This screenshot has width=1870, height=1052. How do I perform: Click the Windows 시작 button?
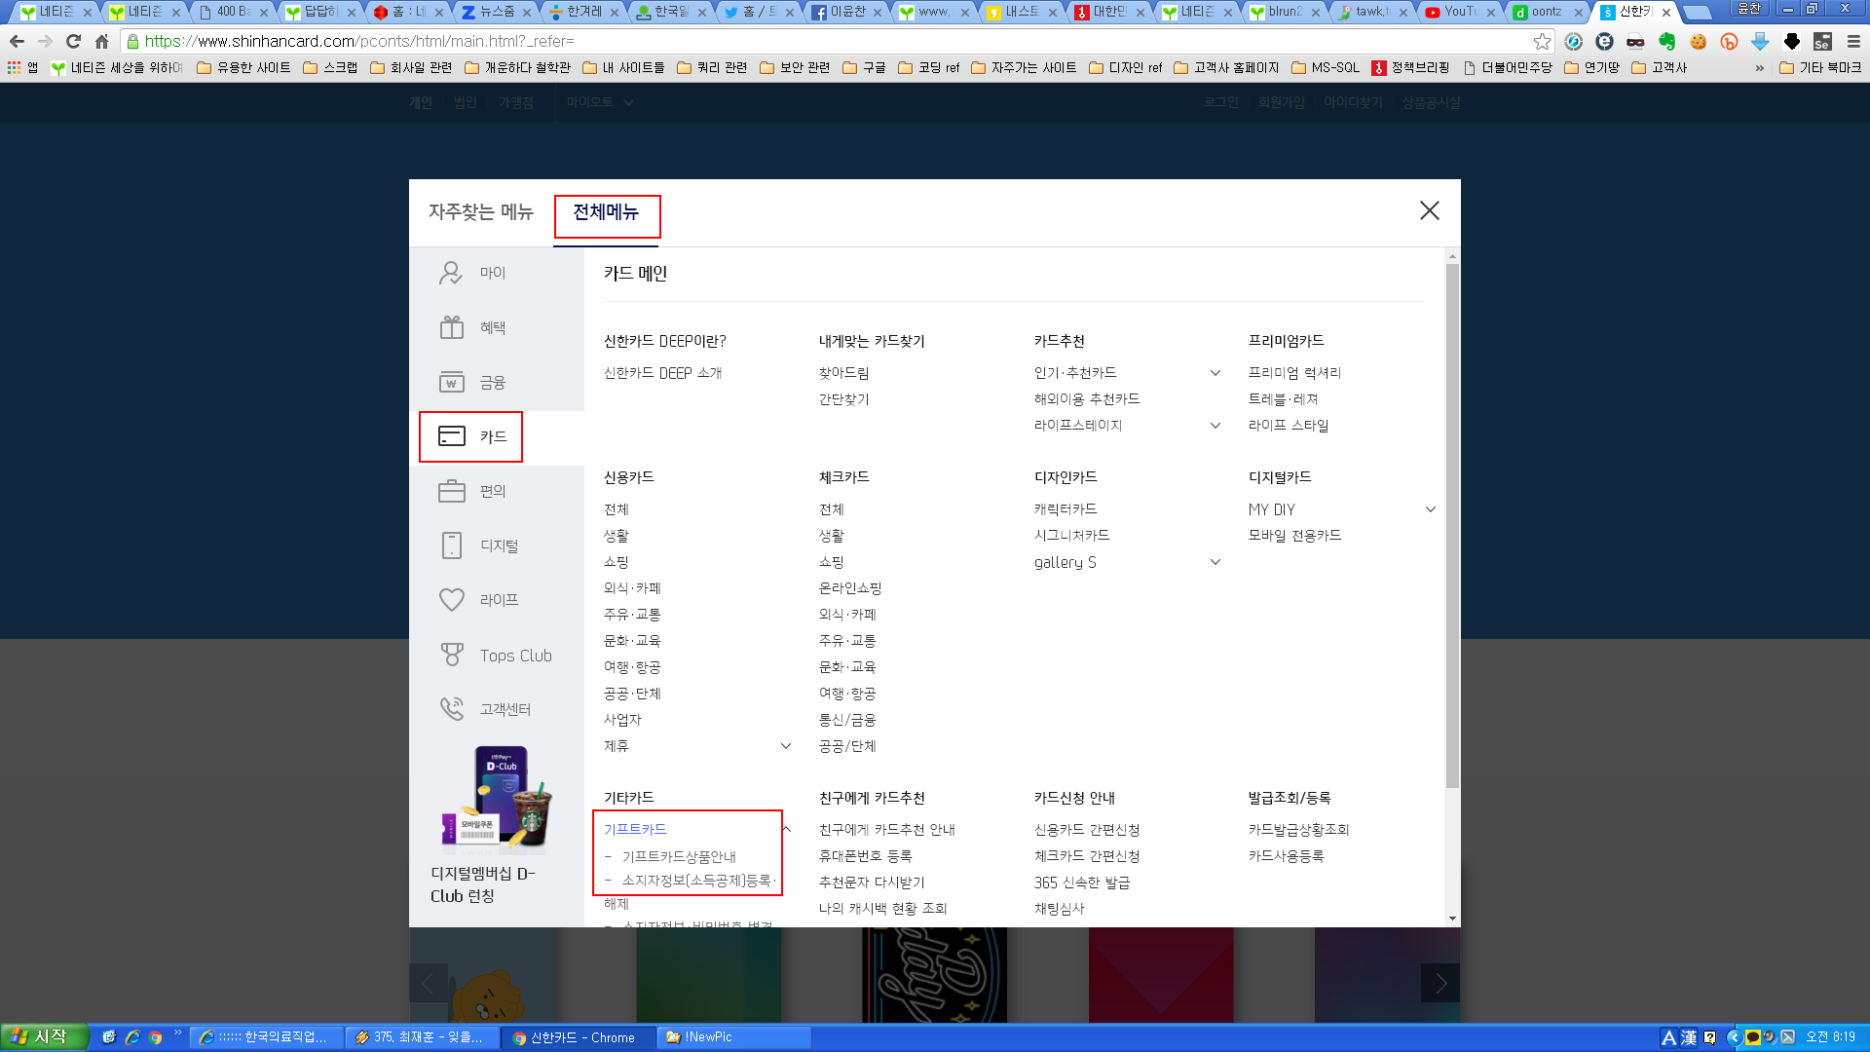44,1037
